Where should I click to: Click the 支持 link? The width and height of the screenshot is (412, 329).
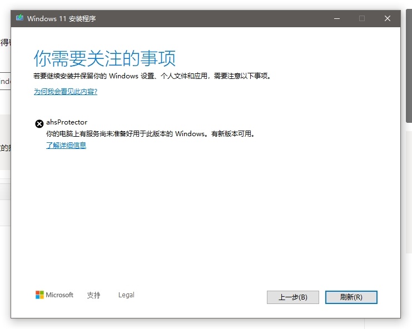point(93,295)
